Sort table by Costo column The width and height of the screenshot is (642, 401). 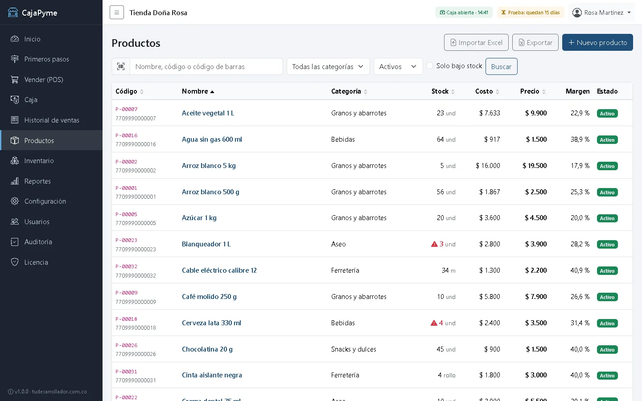point(487,91)
